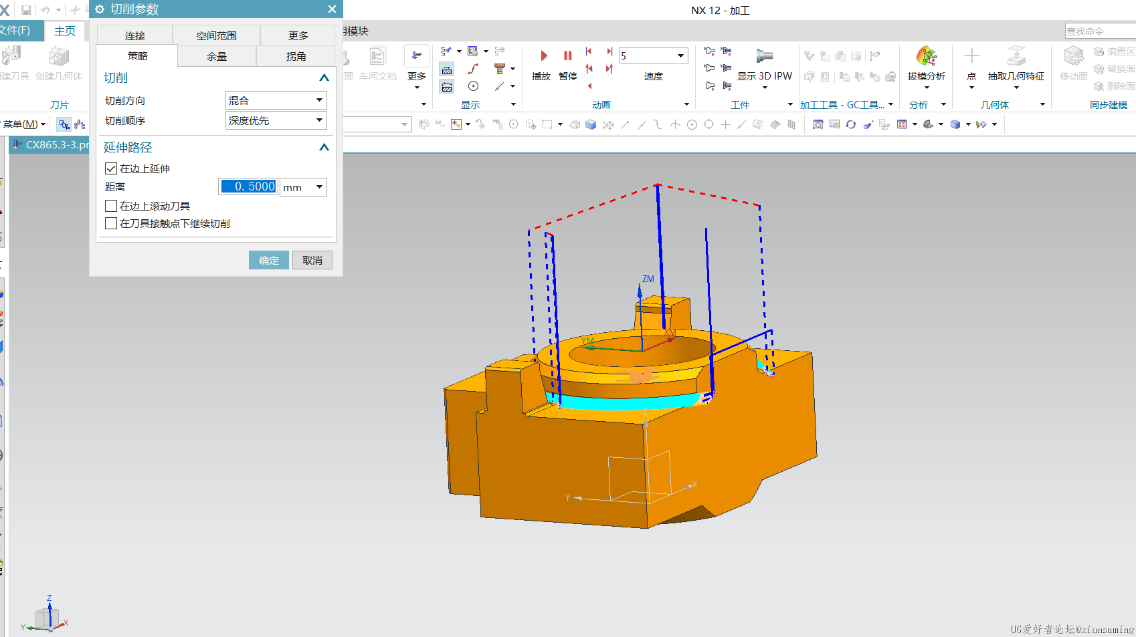Open the 切削方向 dropdown set to 混合
Screen dimensions: 1136x637
point(276,100)
